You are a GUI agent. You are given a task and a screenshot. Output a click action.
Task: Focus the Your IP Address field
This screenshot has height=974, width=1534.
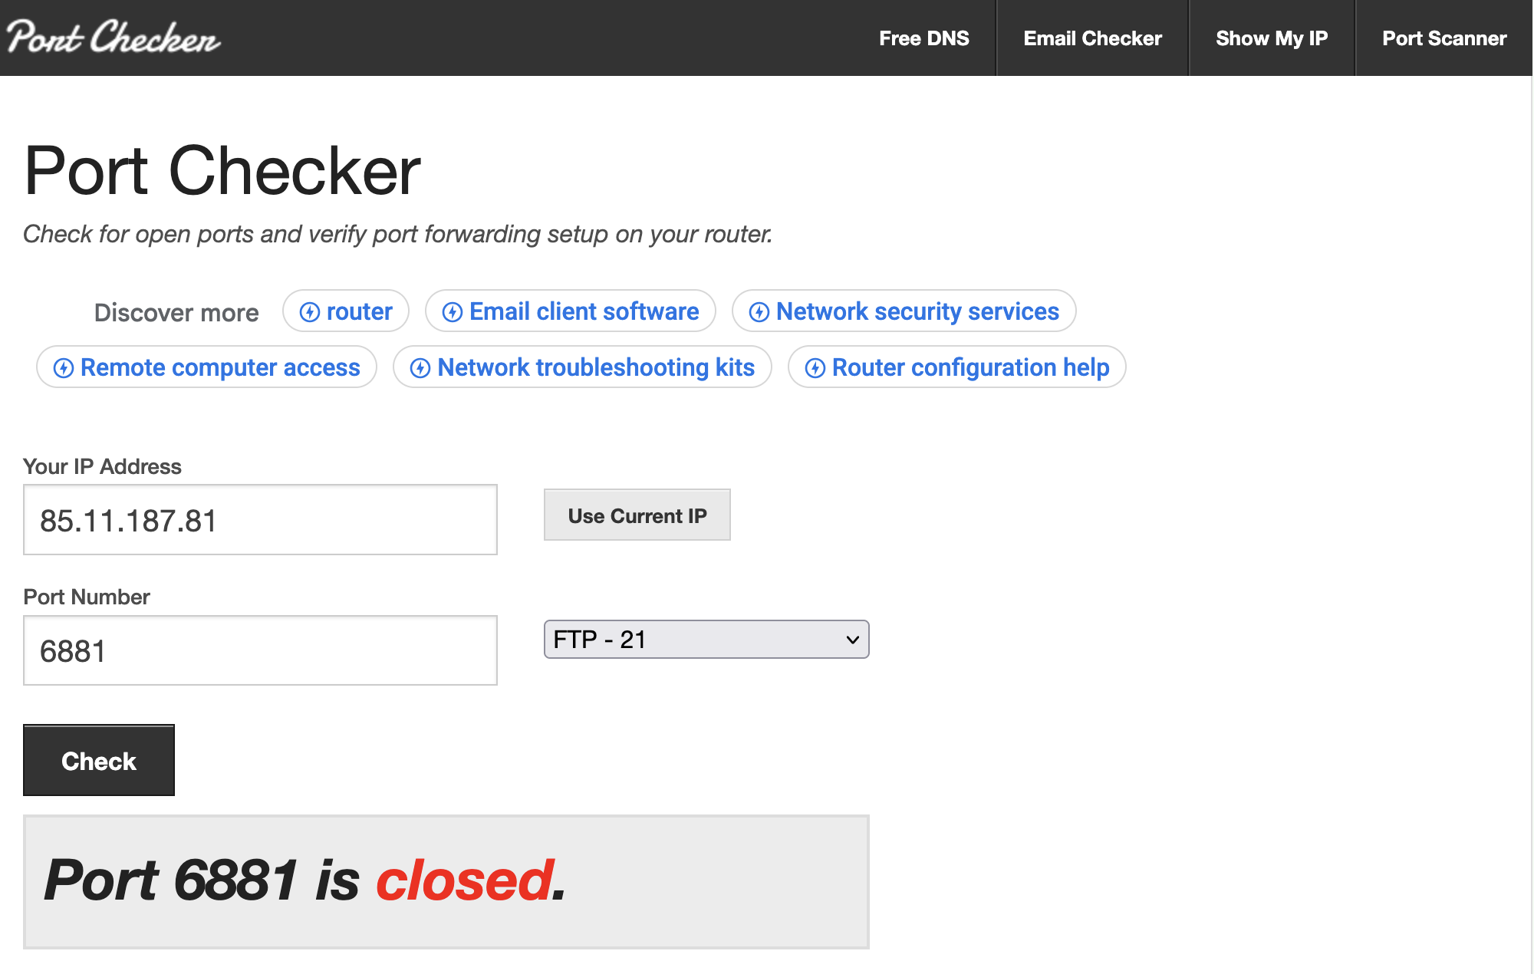(x=260, y=520)
